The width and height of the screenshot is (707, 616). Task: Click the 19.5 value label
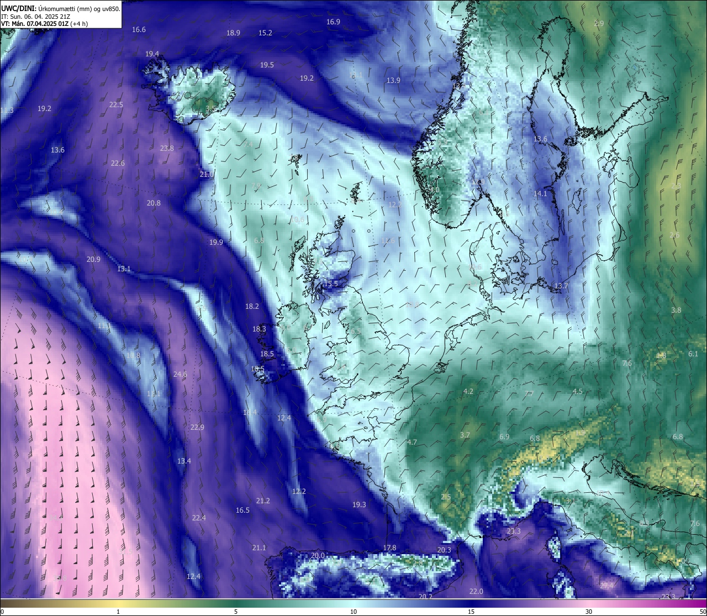267,65
